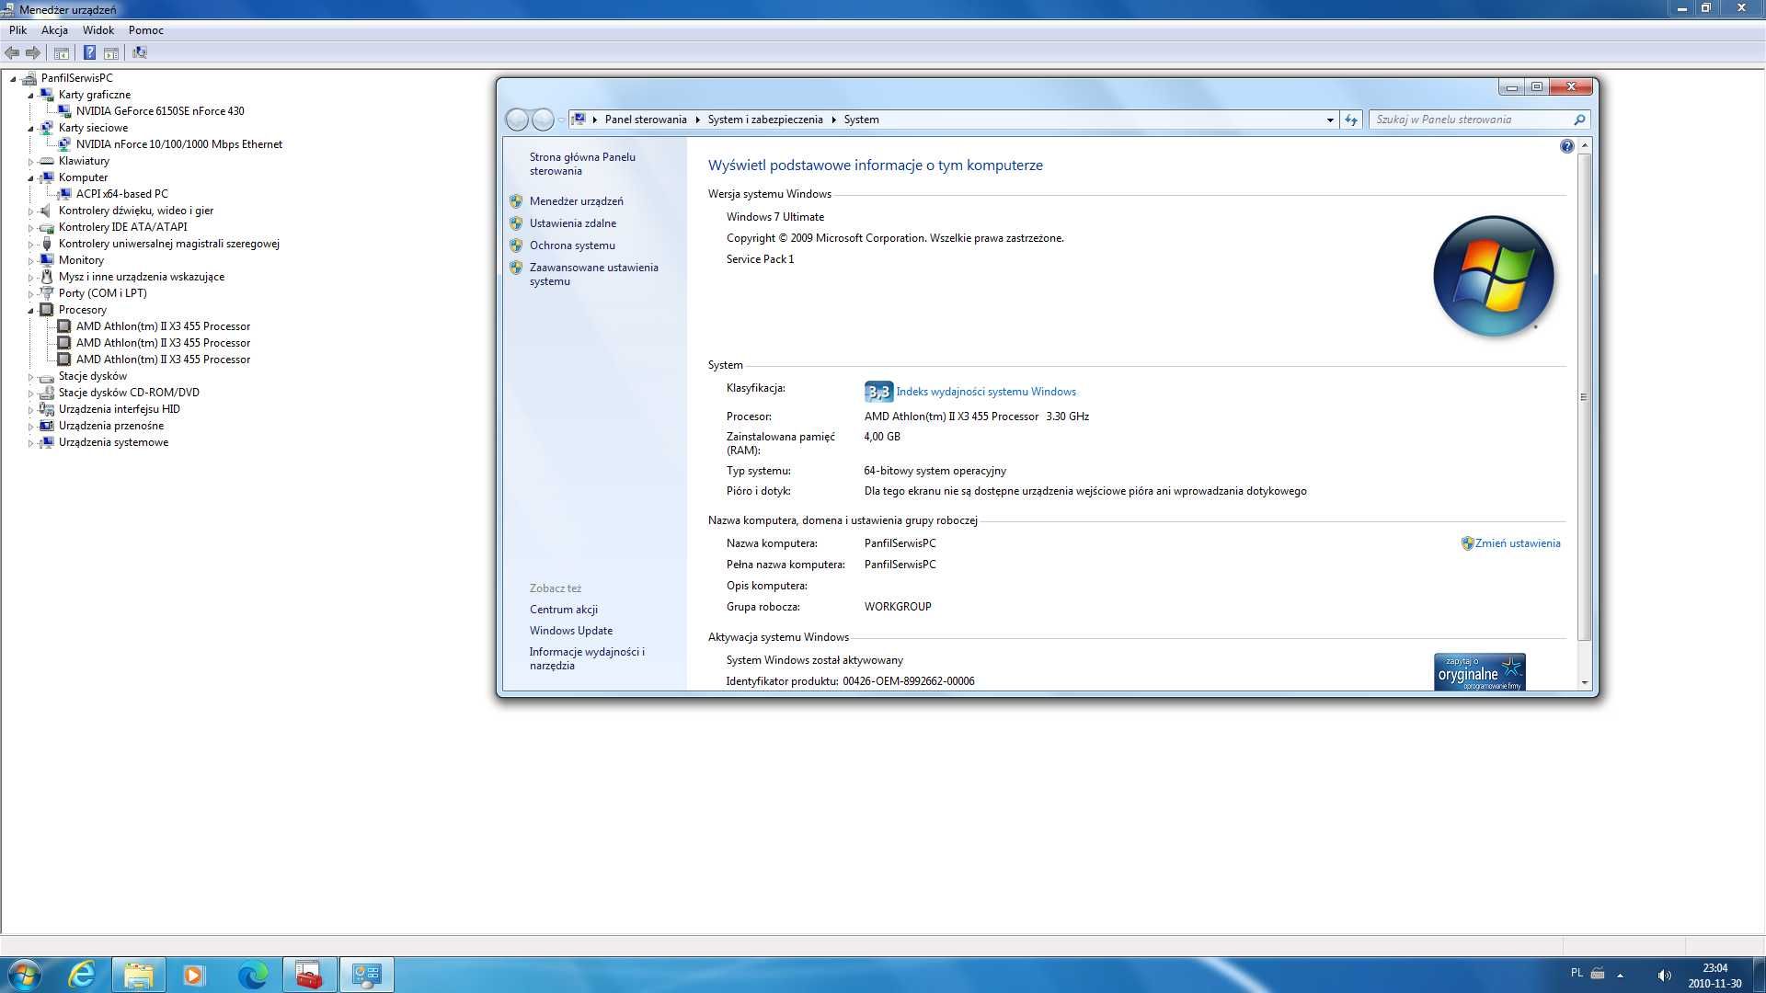Collapse the Procesory node

(x=30, y=310)
